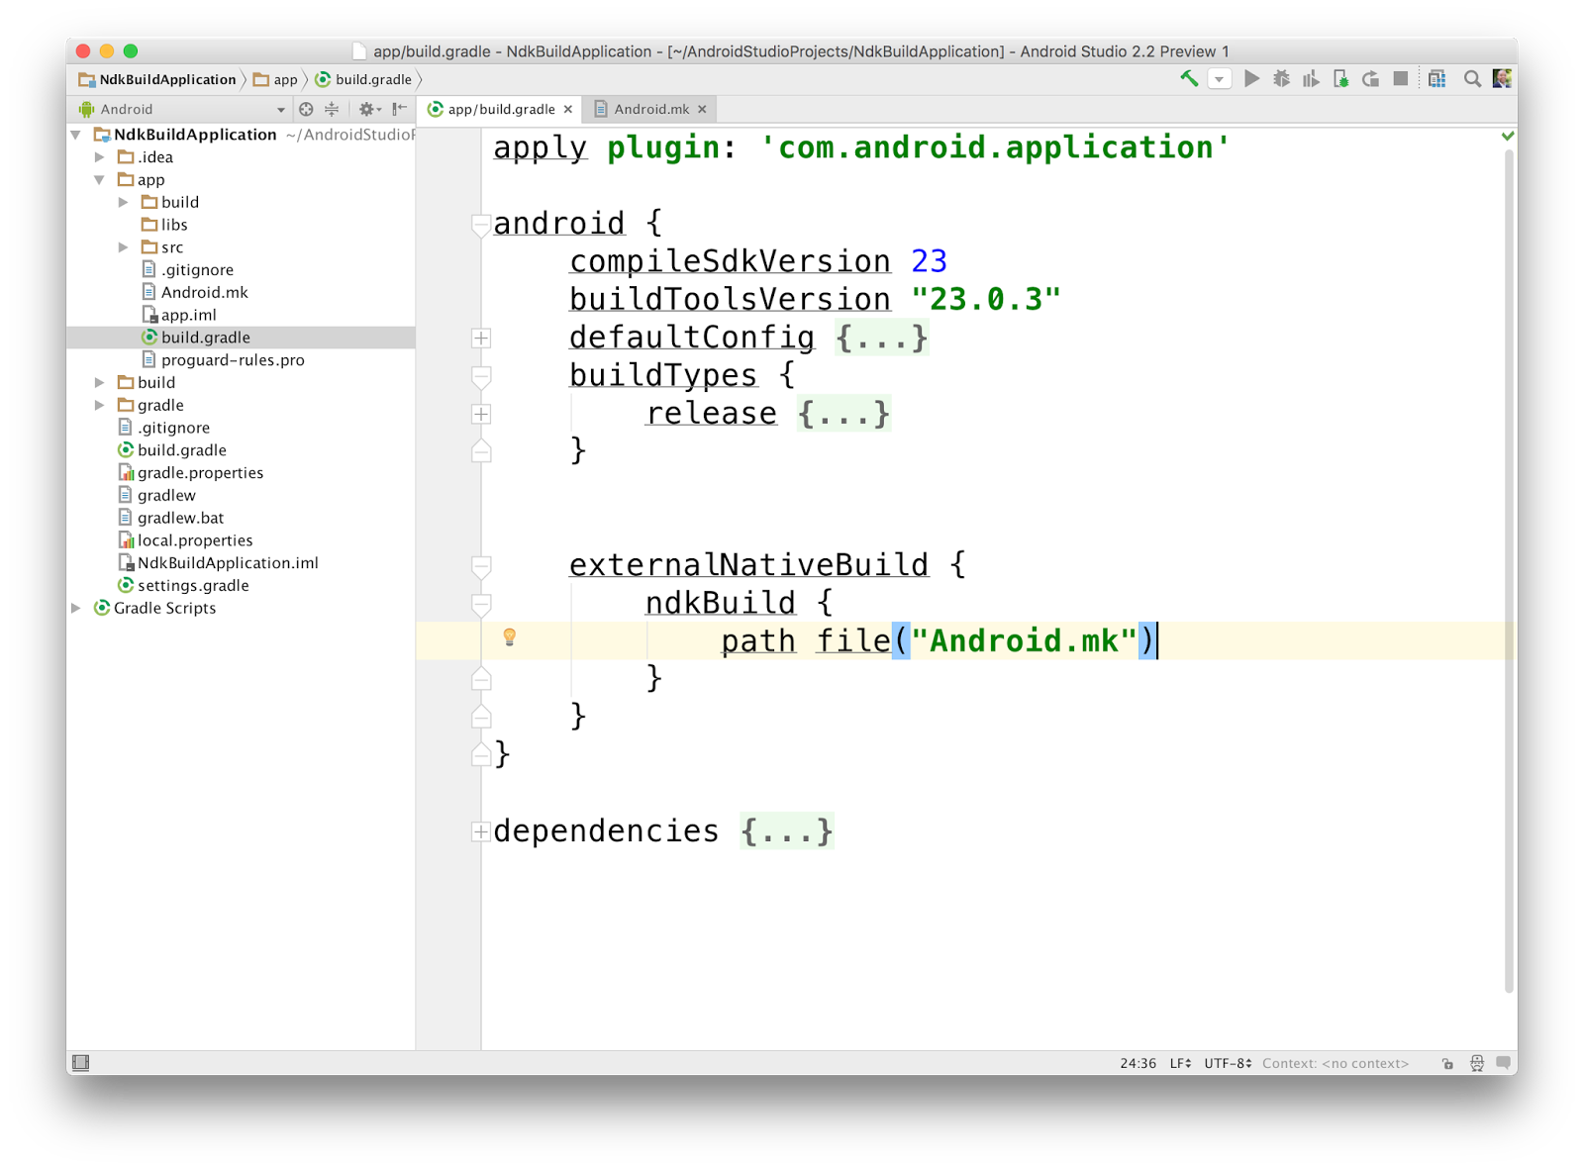
Task: Start debugging with the bug icon
Action: point(1280,77)
